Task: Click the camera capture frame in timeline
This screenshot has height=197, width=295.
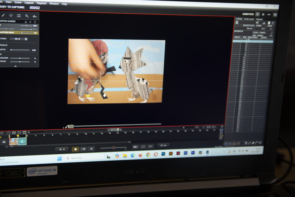Action: coord(22,141)
